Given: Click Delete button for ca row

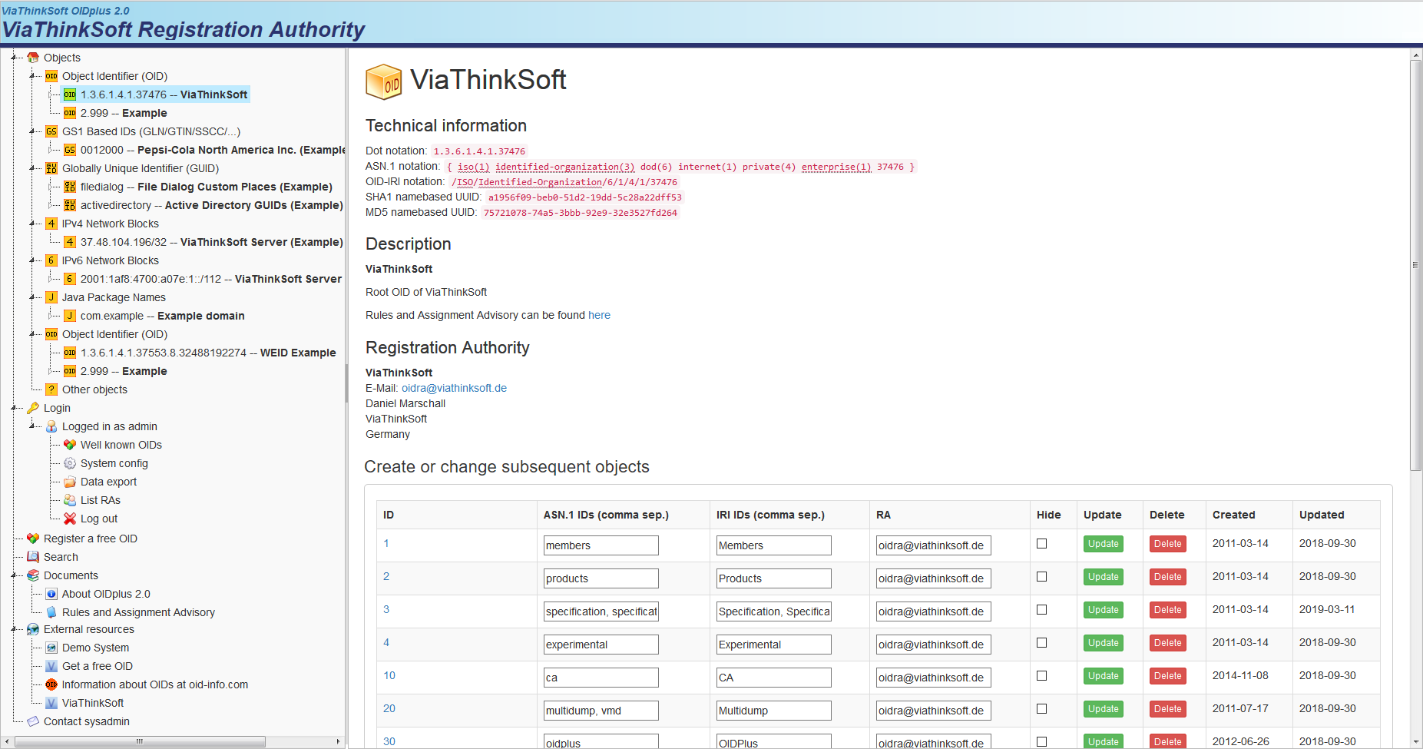Looking at the screenshot, I should coord(1167,676).
